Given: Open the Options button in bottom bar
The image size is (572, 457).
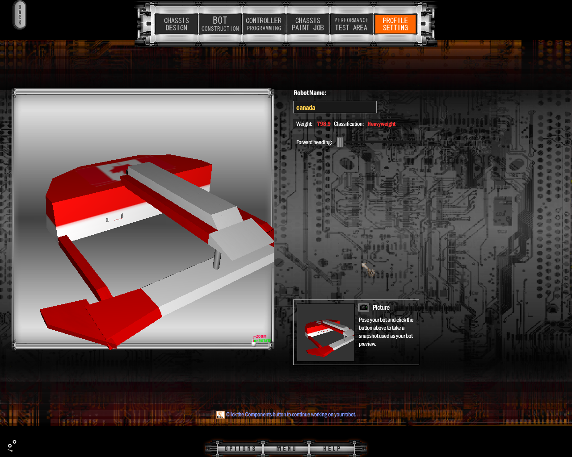Looking at the screenshot, I should point(240,449).
